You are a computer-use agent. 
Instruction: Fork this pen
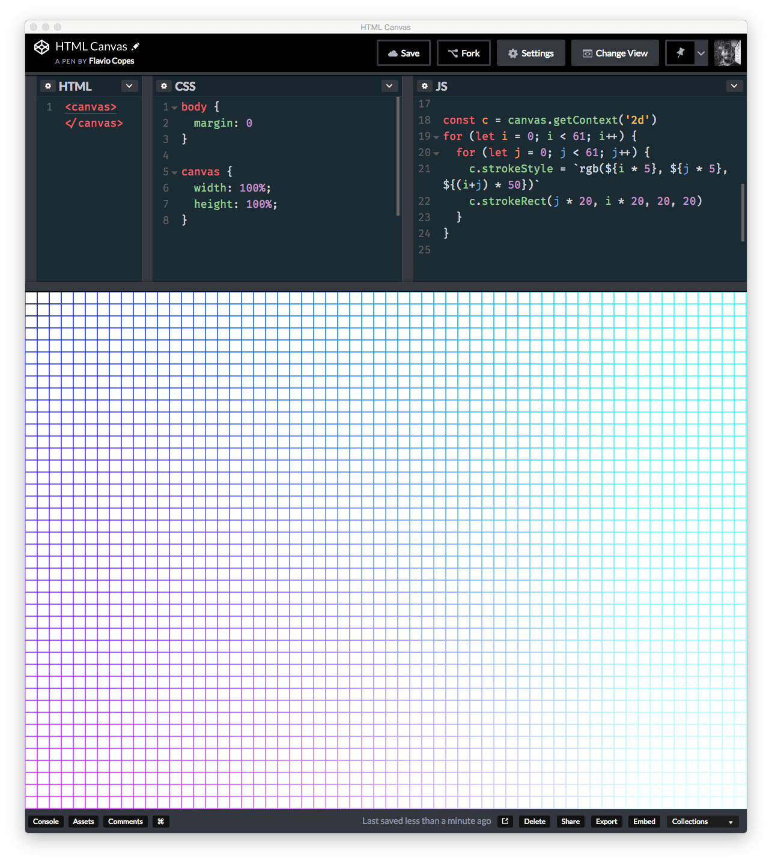(x=463, y=53)
